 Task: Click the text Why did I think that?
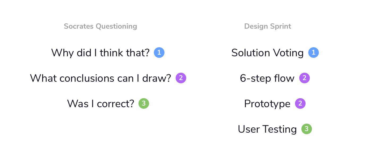click(x=100, y=53)
